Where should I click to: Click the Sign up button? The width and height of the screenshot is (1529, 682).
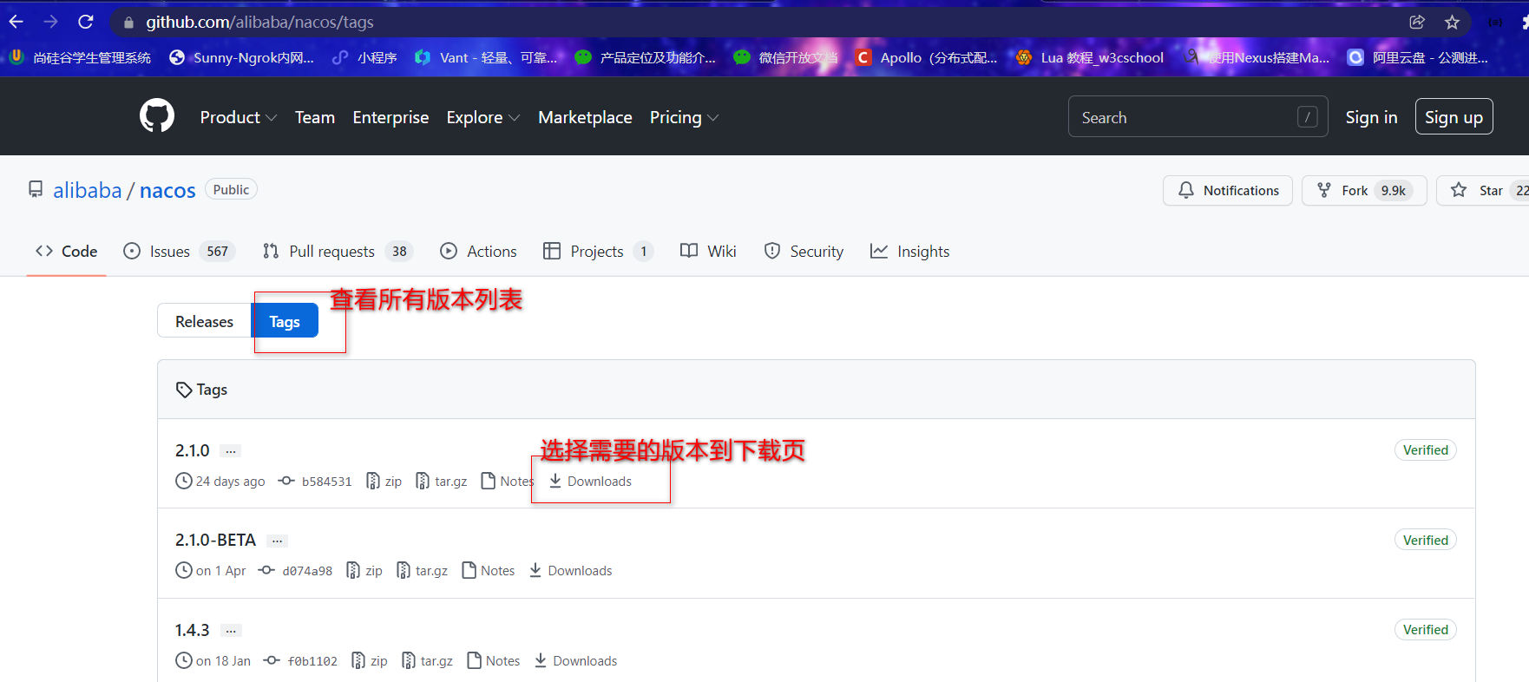(x=1454, y=117)
